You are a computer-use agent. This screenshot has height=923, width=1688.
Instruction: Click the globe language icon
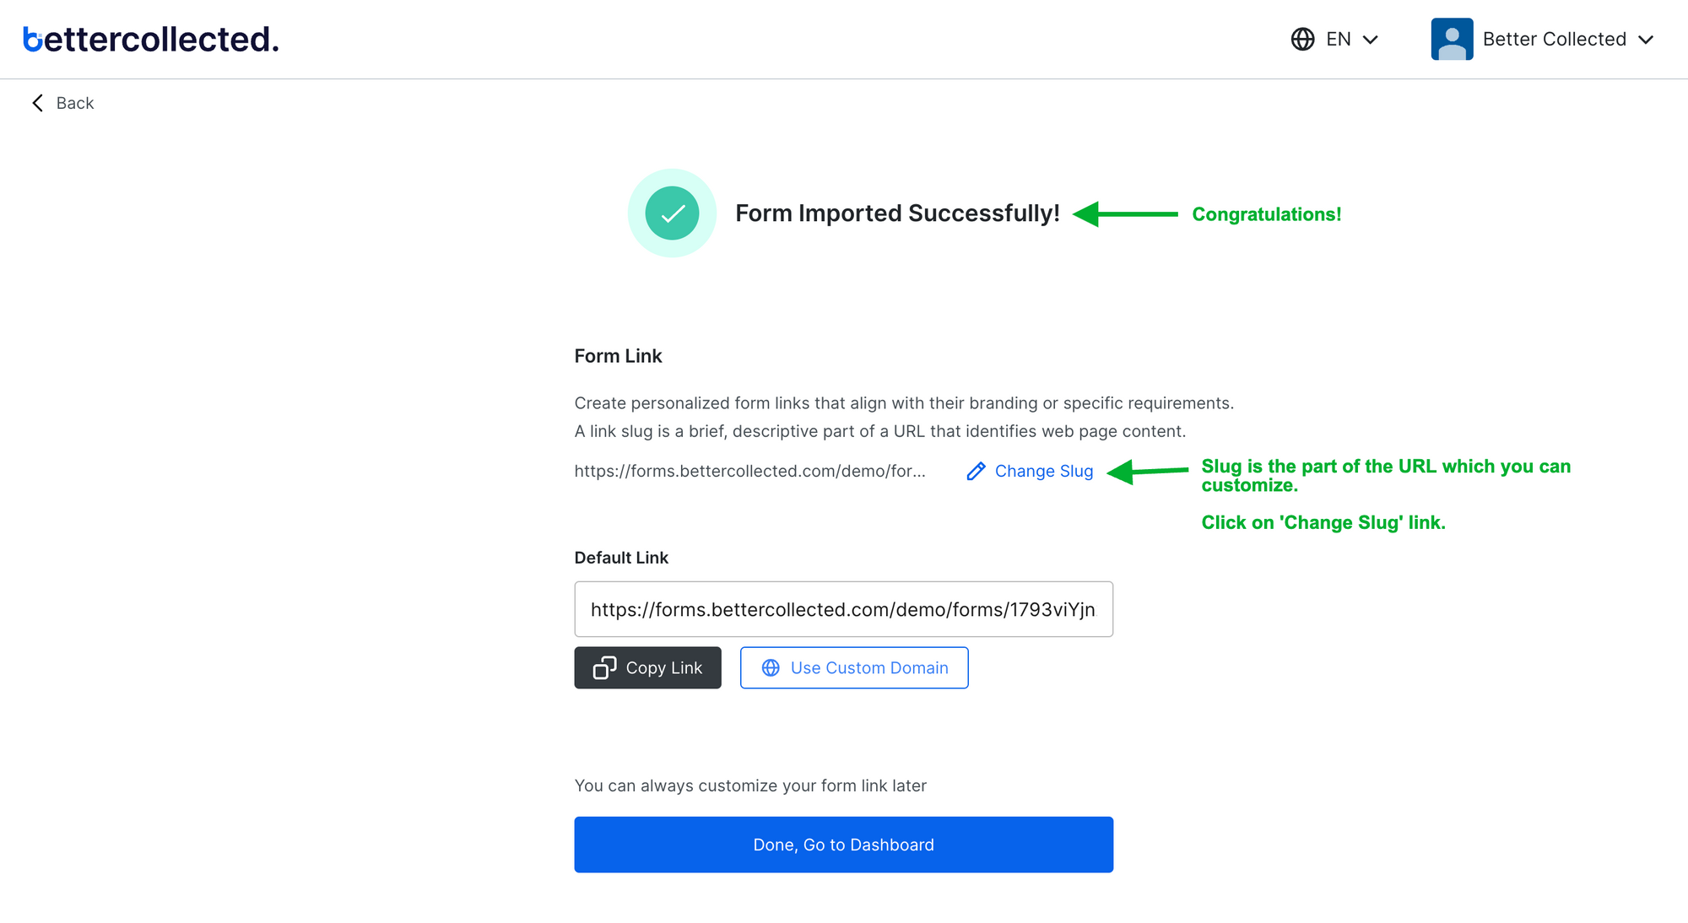click(x=1302, y=39)
